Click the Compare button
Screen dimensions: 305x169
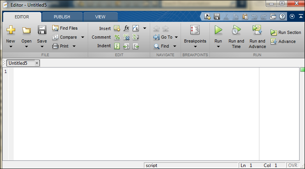pos(65,37)
